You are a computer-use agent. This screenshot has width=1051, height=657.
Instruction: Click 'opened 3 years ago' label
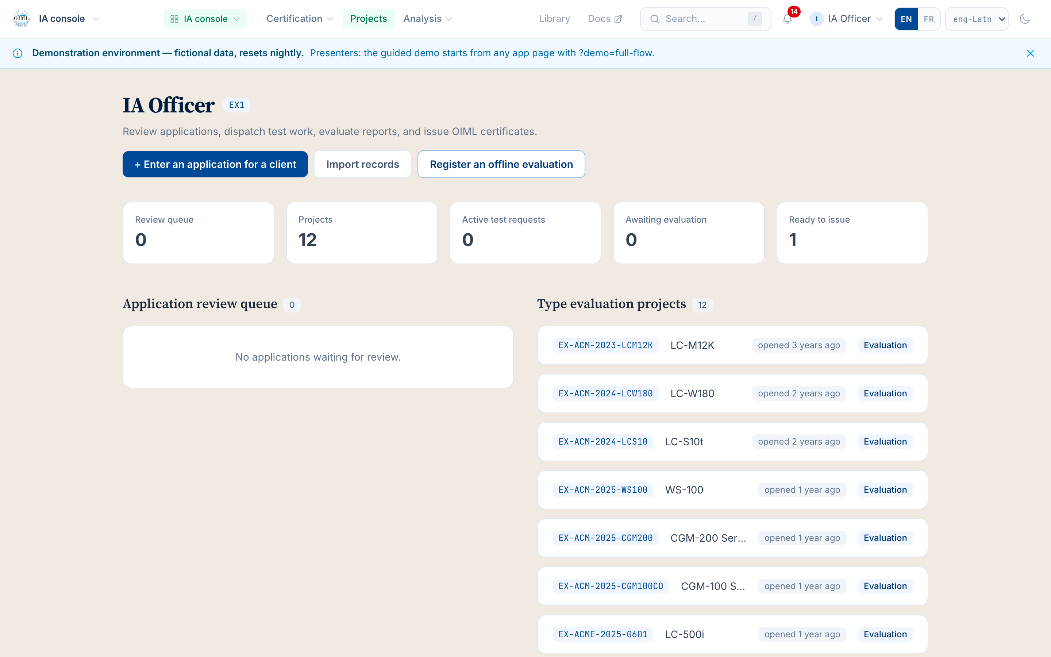(799, 345)
